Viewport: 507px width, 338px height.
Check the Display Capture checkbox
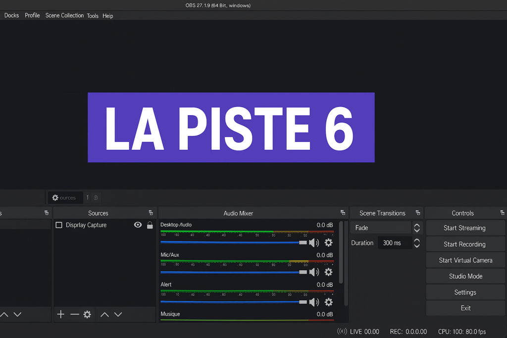(x=59, y=225)
